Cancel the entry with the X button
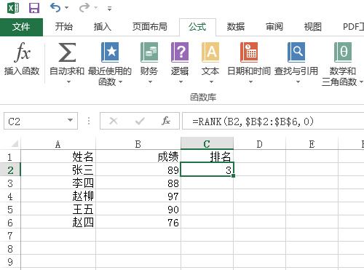This screenshot has width=364, height=270. (x=114, y=121)
